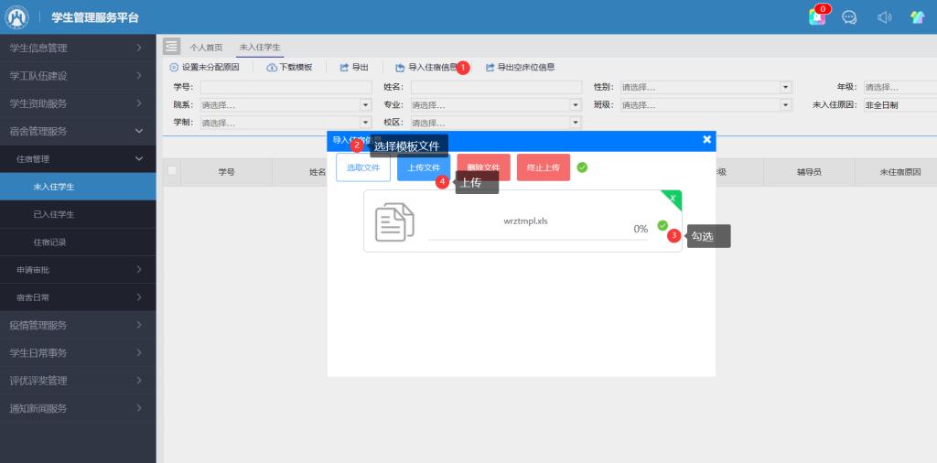Select 已入住学生 in the sidebar menu
Screen dimensions: 937x463
[54, 214]
